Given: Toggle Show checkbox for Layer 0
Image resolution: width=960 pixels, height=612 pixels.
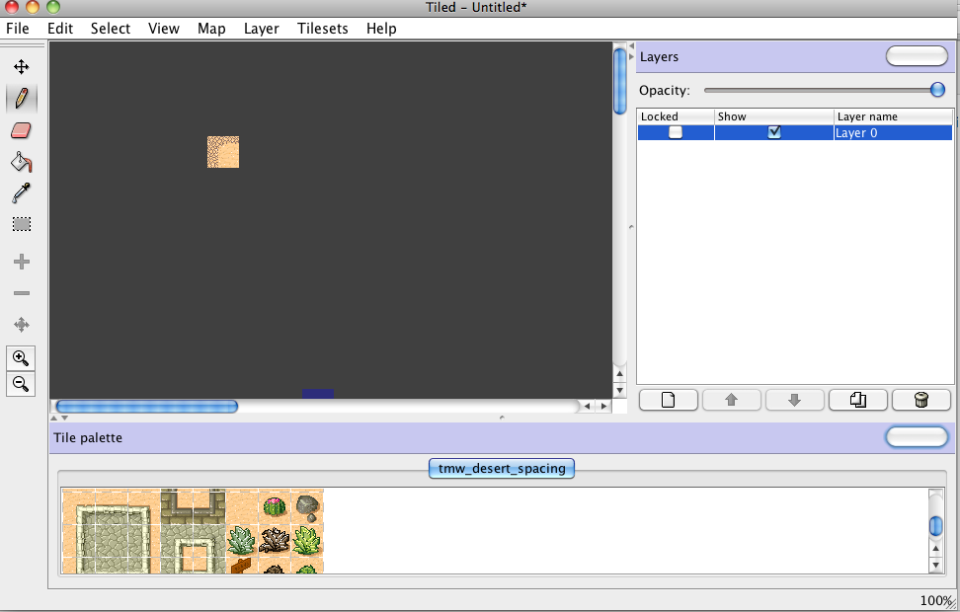Looking at the screenshot, I should point(774,132).
